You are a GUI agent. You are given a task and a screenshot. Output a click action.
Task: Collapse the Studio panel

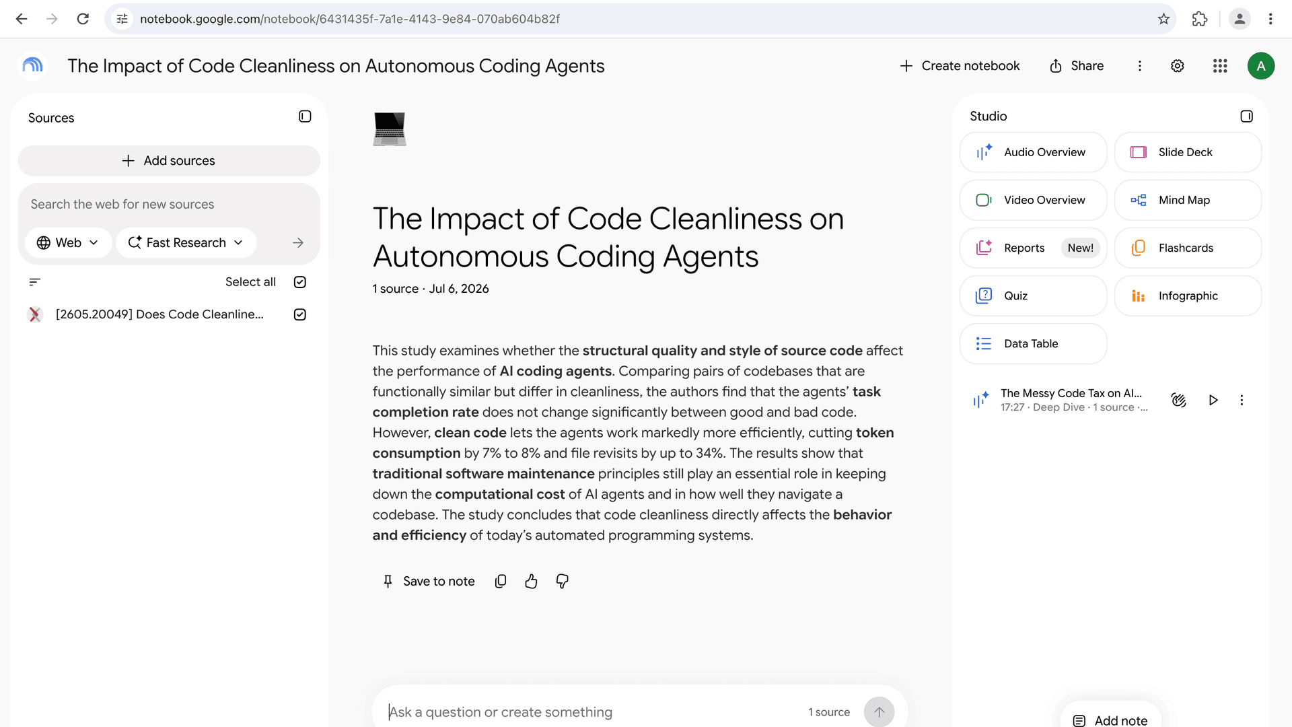(1246, 116)
